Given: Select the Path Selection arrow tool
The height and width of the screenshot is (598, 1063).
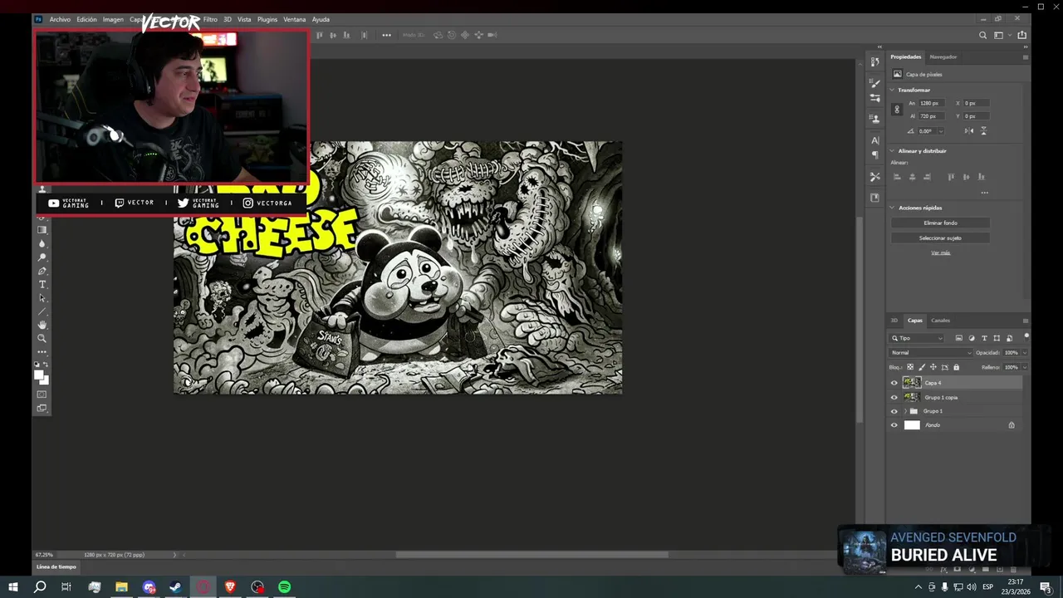Looking at the screenshot, I should 42,298.
